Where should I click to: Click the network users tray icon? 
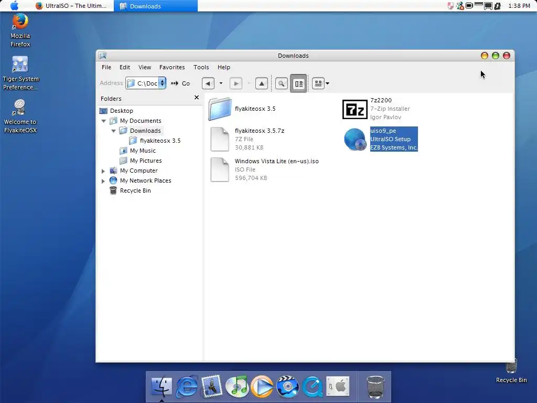pos(460,6)
